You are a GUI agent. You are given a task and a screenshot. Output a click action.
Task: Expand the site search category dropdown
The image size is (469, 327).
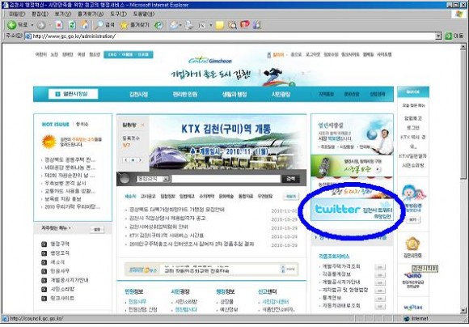pos(166,179)
